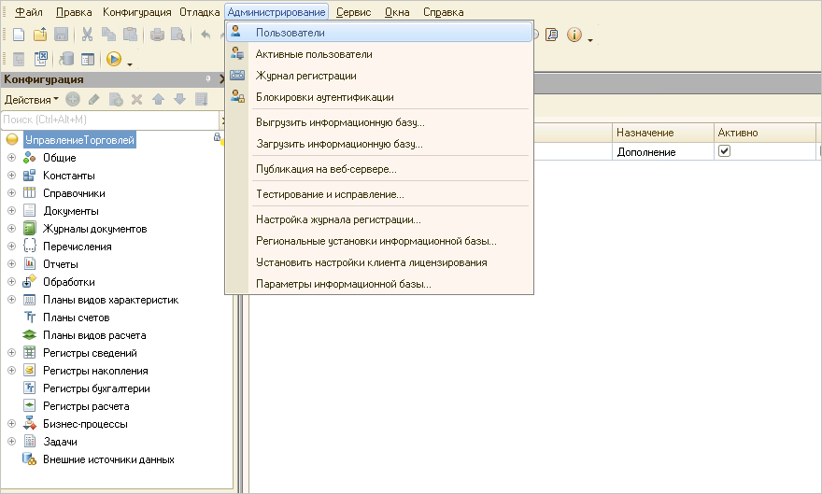
Task: Select the УправлениеТорговлей root tree item
Action: tap(80, 140)
